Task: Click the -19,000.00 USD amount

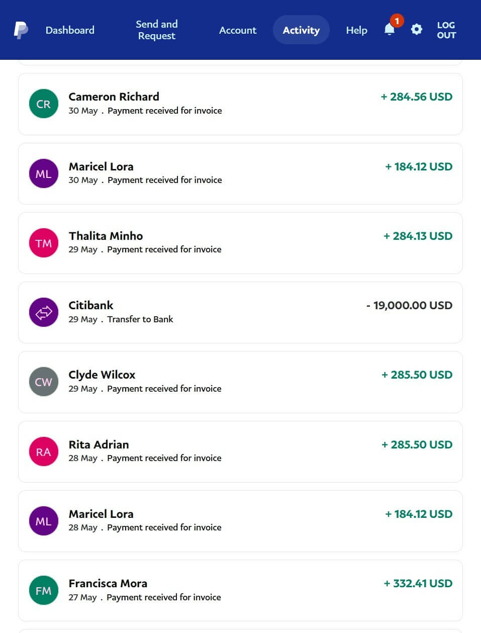Action: [x=409, y=305]
